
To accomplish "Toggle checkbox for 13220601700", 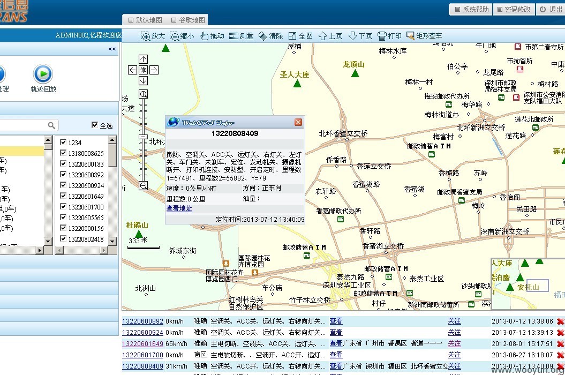I will (63, 207).
